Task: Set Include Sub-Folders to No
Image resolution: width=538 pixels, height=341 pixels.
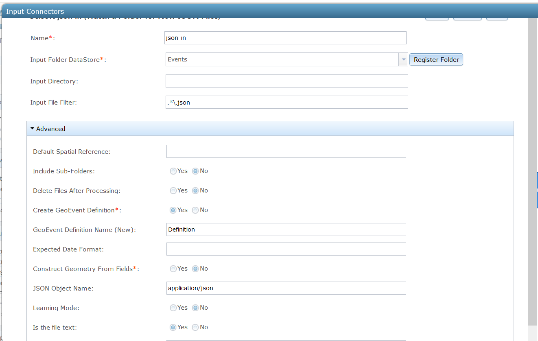Action: [195, 171]
